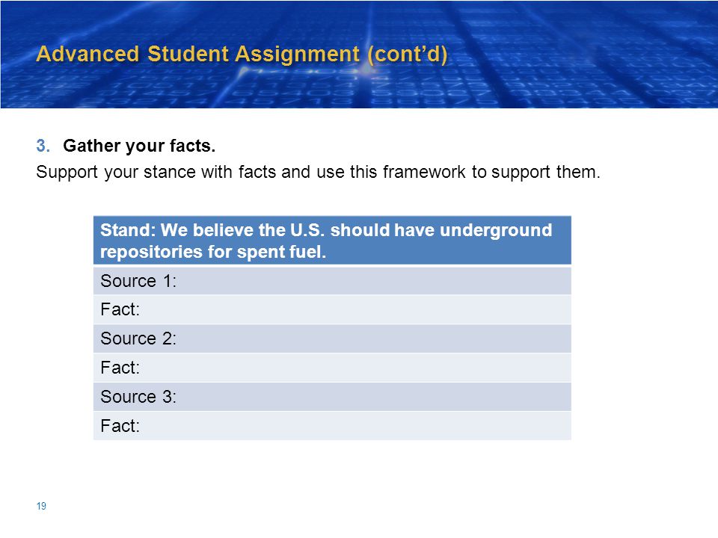Select the Gather your facts heading
This screenshot has height=538, width=718.
pyautogui.click(x=139, y=146)
